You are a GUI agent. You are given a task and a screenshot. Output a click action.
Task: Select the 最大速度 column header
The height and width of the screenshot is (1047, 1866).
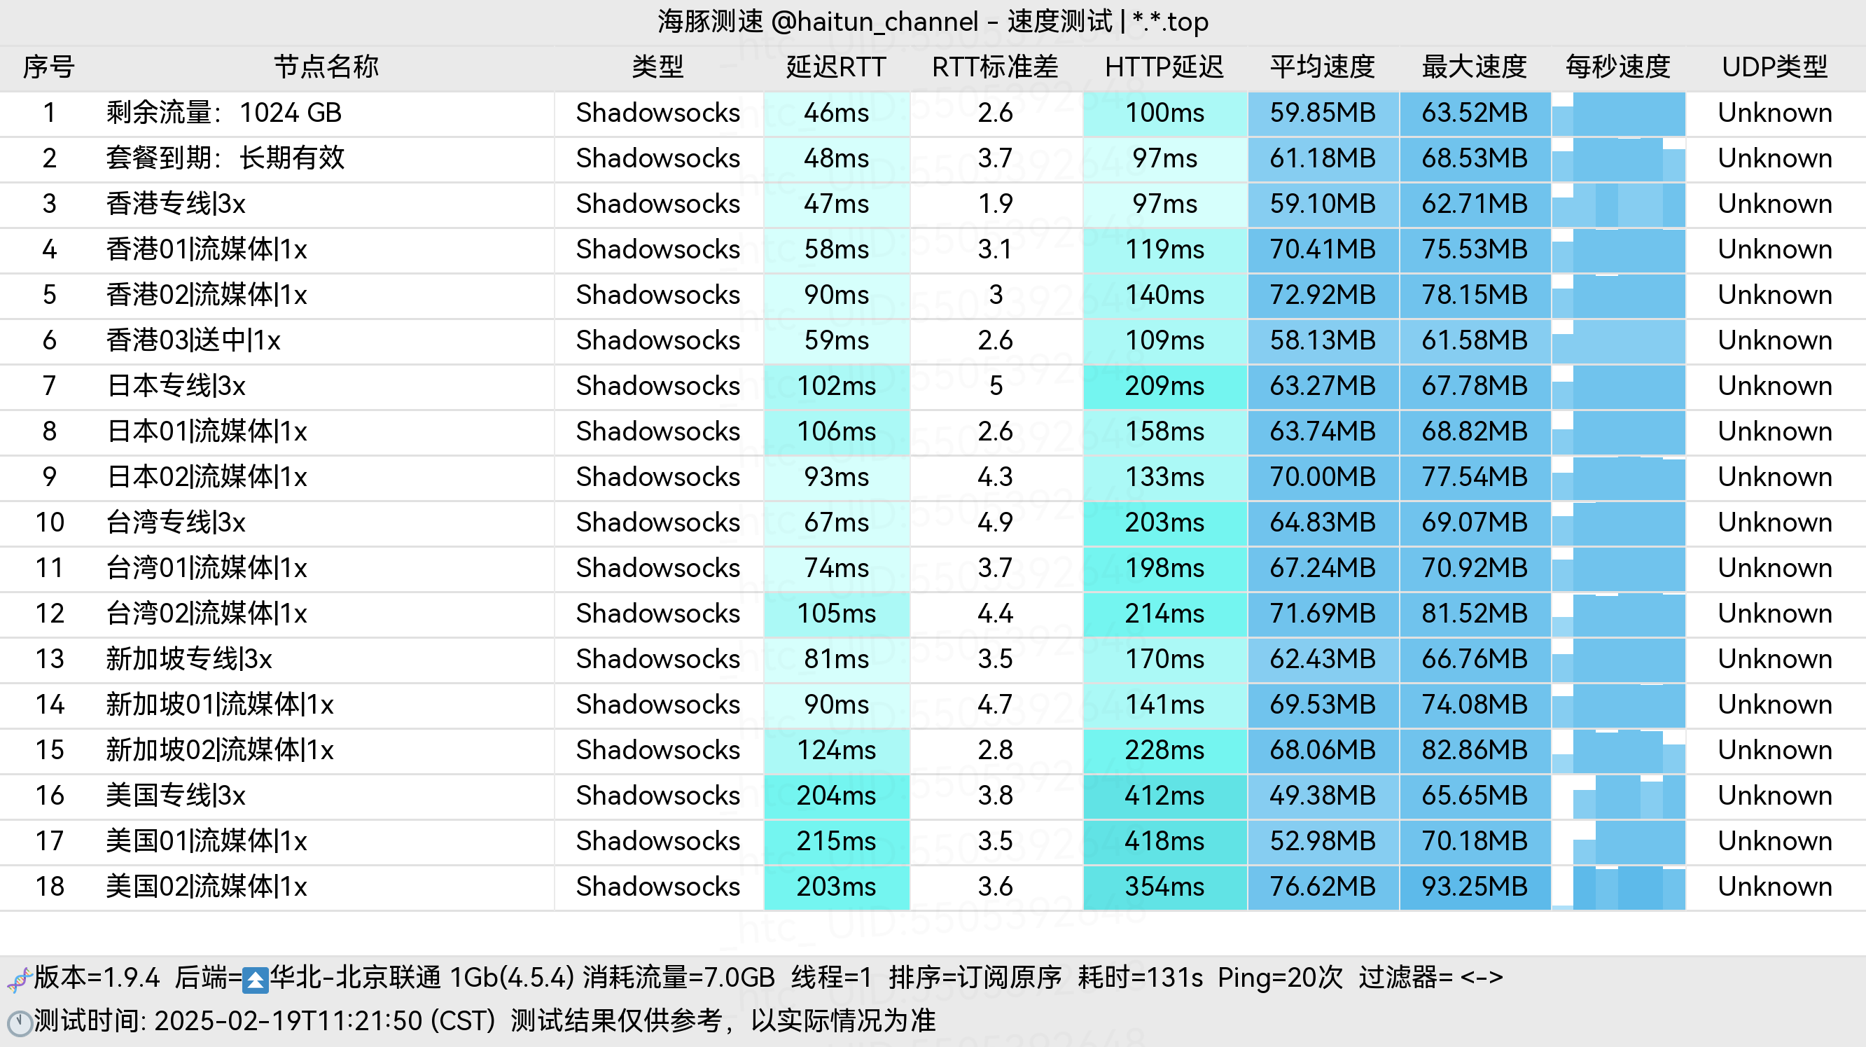point(1474,67)
